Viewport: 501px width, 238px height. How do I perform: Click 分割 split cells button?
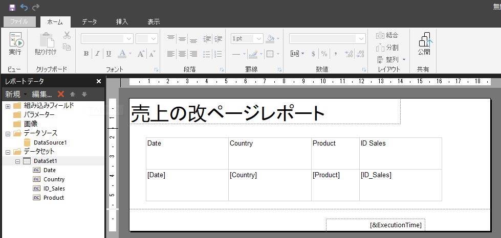(387, 47)
